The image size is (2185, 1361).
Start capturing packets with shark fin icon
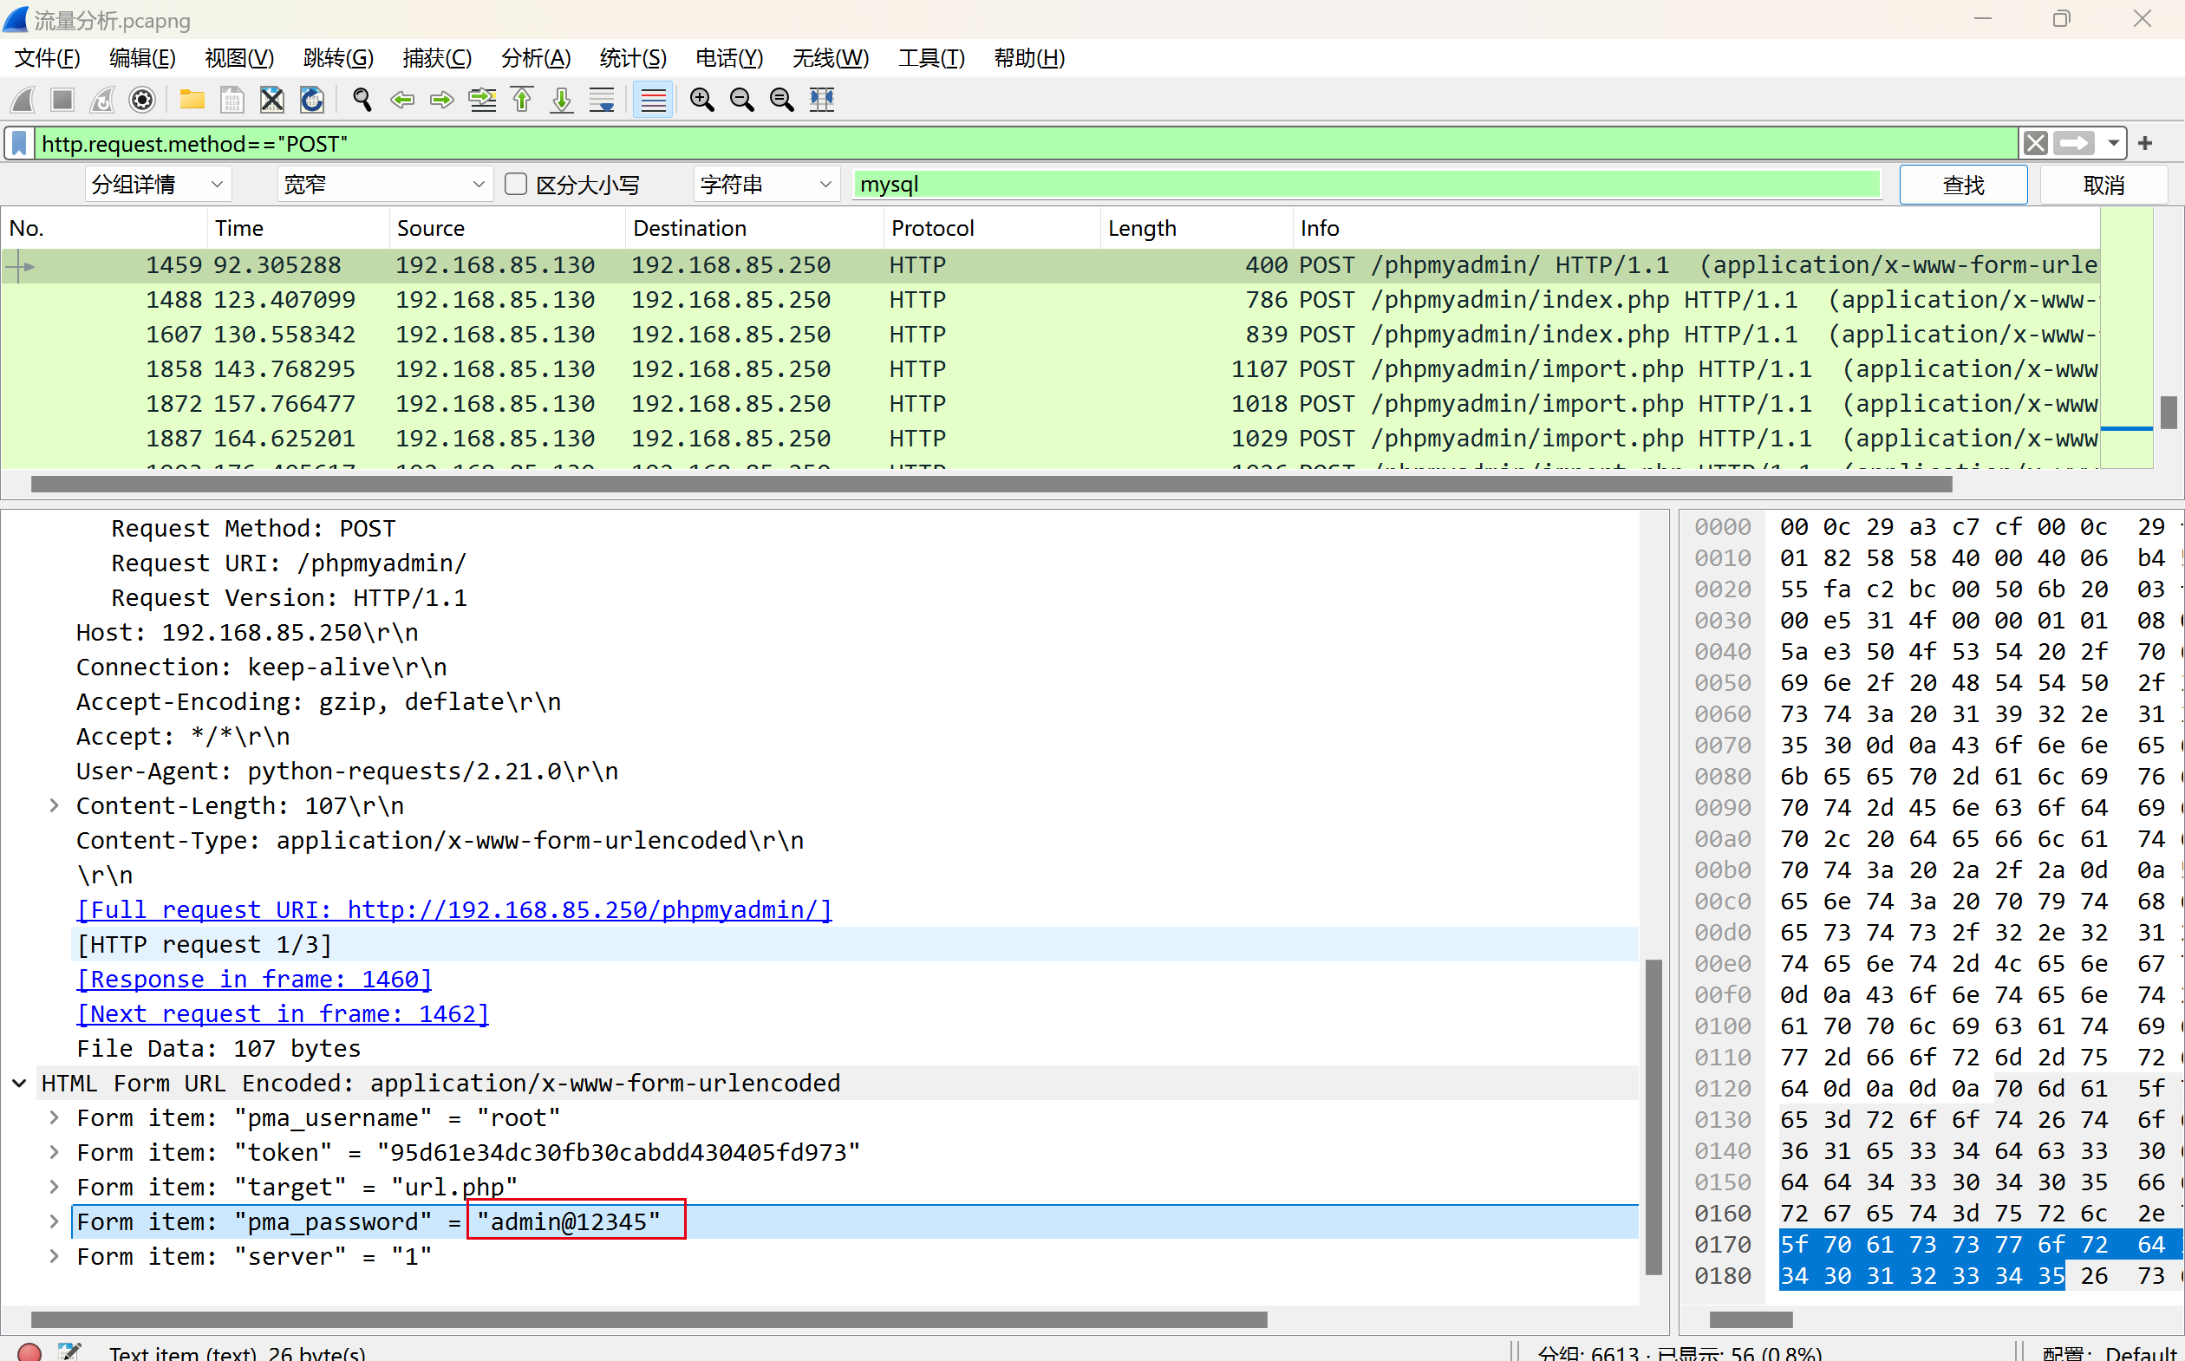click(x=23, y=99)
